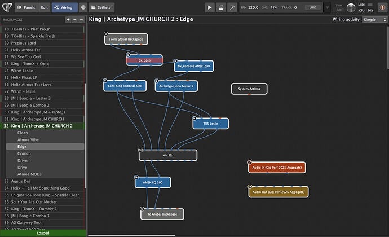Select rackspace 20 Precious Lord
The width and height of the screenshot is (389, 237).
coord(42,43)
